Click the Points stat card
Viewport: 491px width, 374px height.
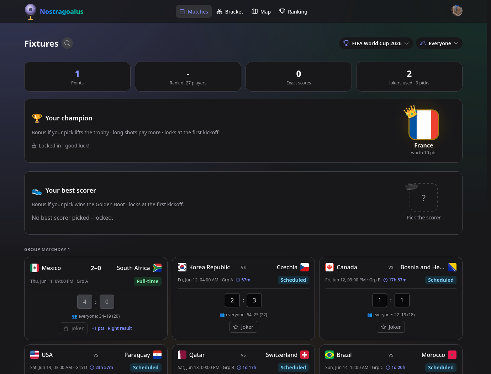[x=77, y=77]
